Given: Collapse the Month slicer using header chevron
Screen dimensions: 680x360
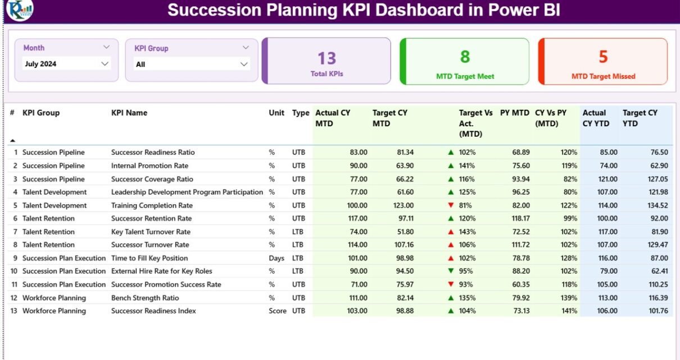Looking at the screenshot, I should point(107,48).
